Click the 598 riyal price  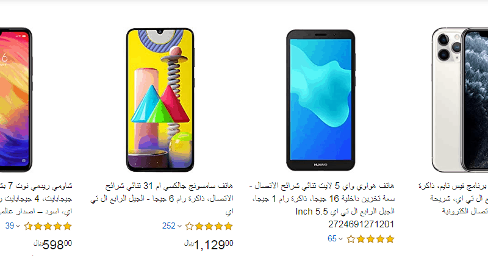(x=53, y=245)
